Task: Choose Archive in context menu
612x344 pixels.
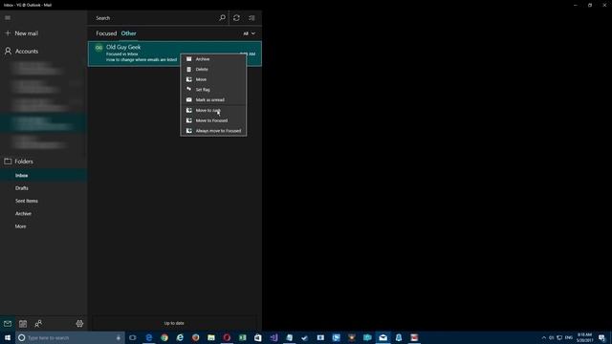Action: click(213, 59)
